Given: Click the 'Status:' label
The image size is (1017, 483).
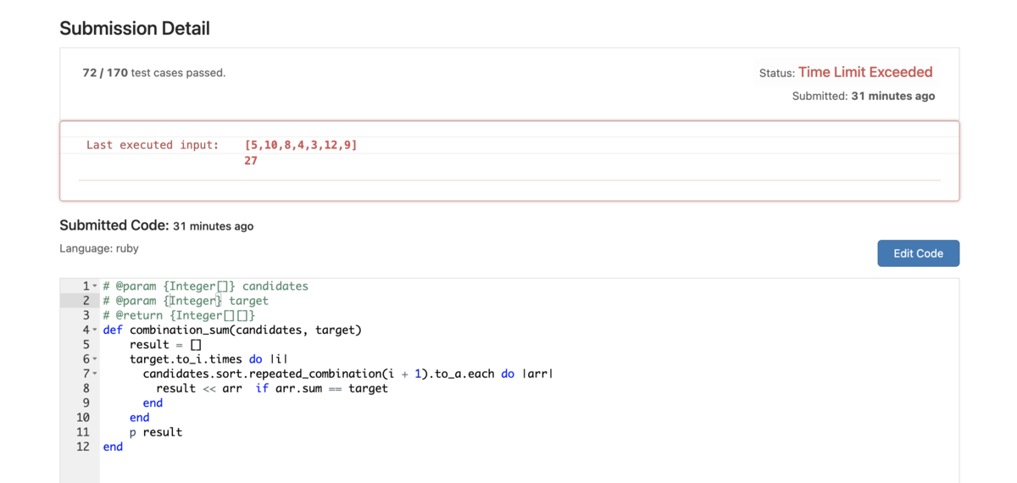Looking at the screenshot, I should (x=776, y=74).
